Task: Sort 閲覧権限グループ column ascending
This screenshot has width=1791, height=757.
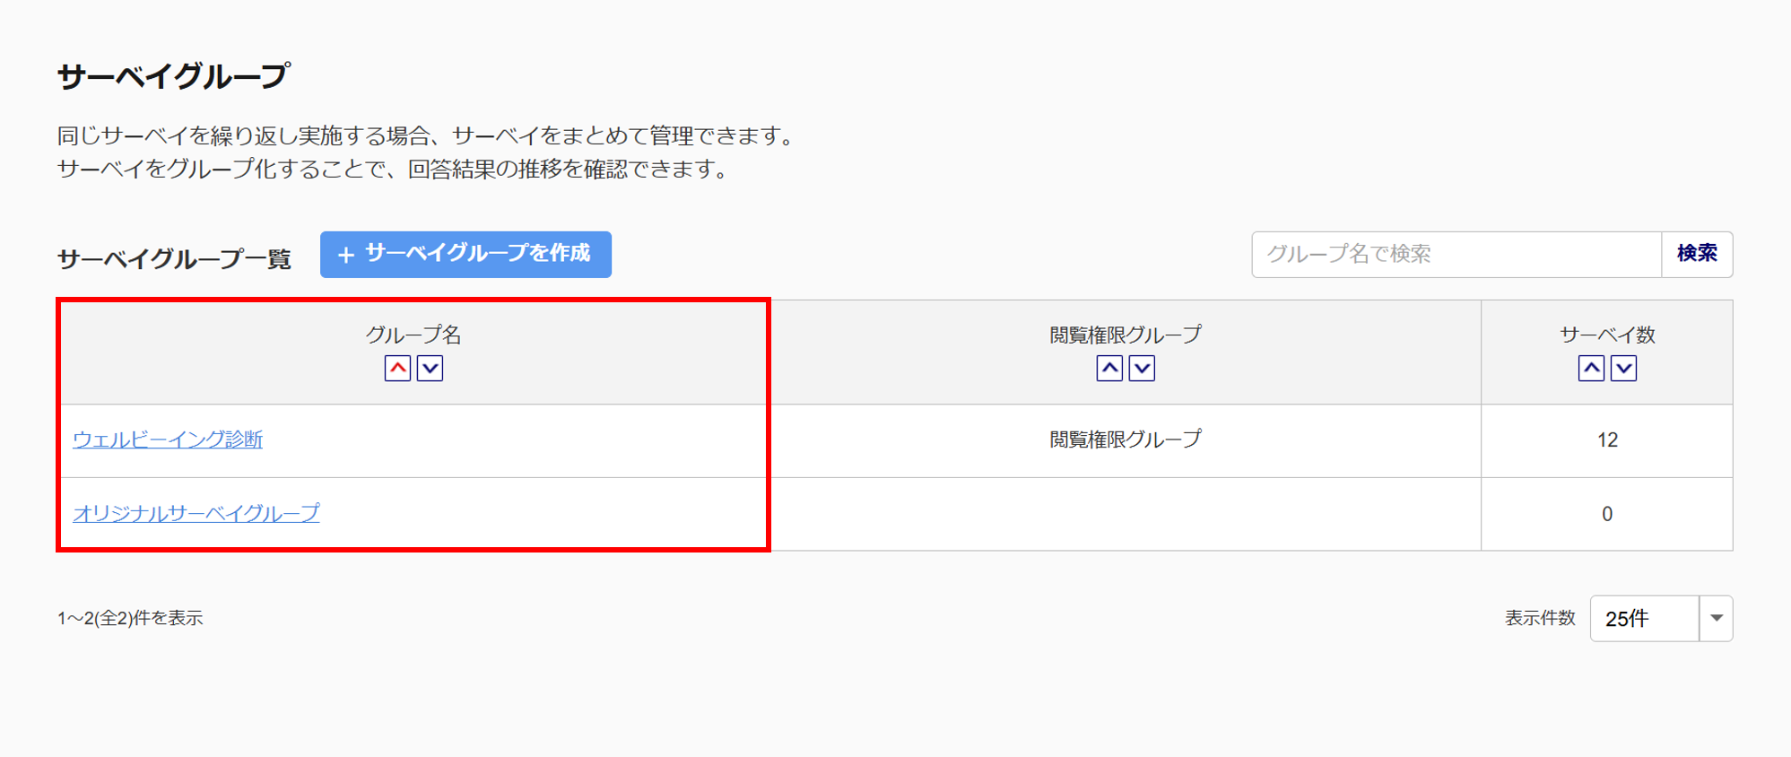Action: [1109, 369]
